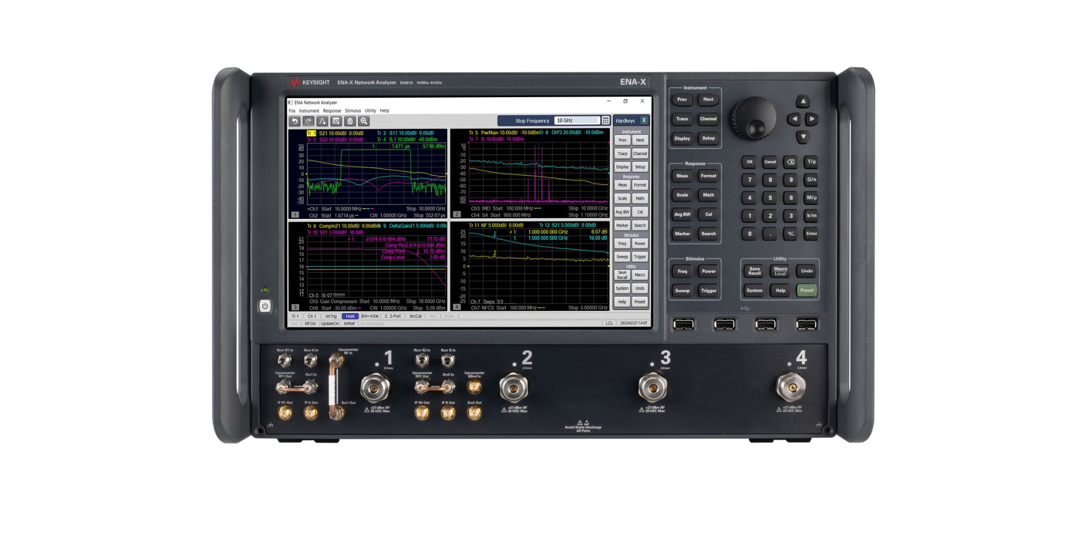Viewport: 1079px width, 539px height.
Task: Click the hardware down arrow key
Action: click(x=803, y=136)
